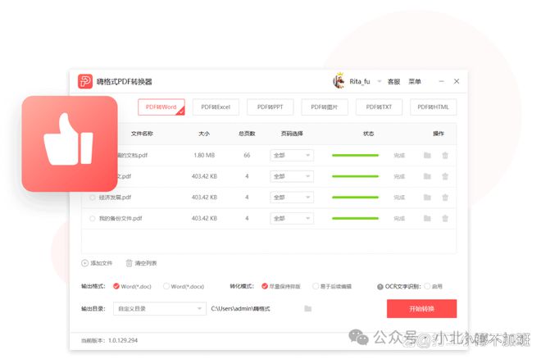Select the 经济发展.pdf row radio

click(x=92, y=198)
